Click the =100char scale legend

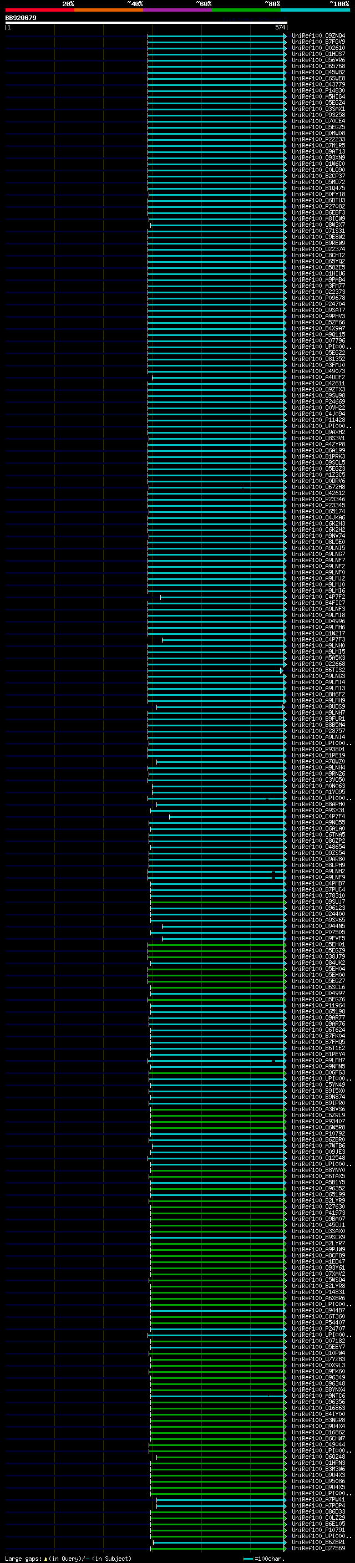tap(264, 1558)
